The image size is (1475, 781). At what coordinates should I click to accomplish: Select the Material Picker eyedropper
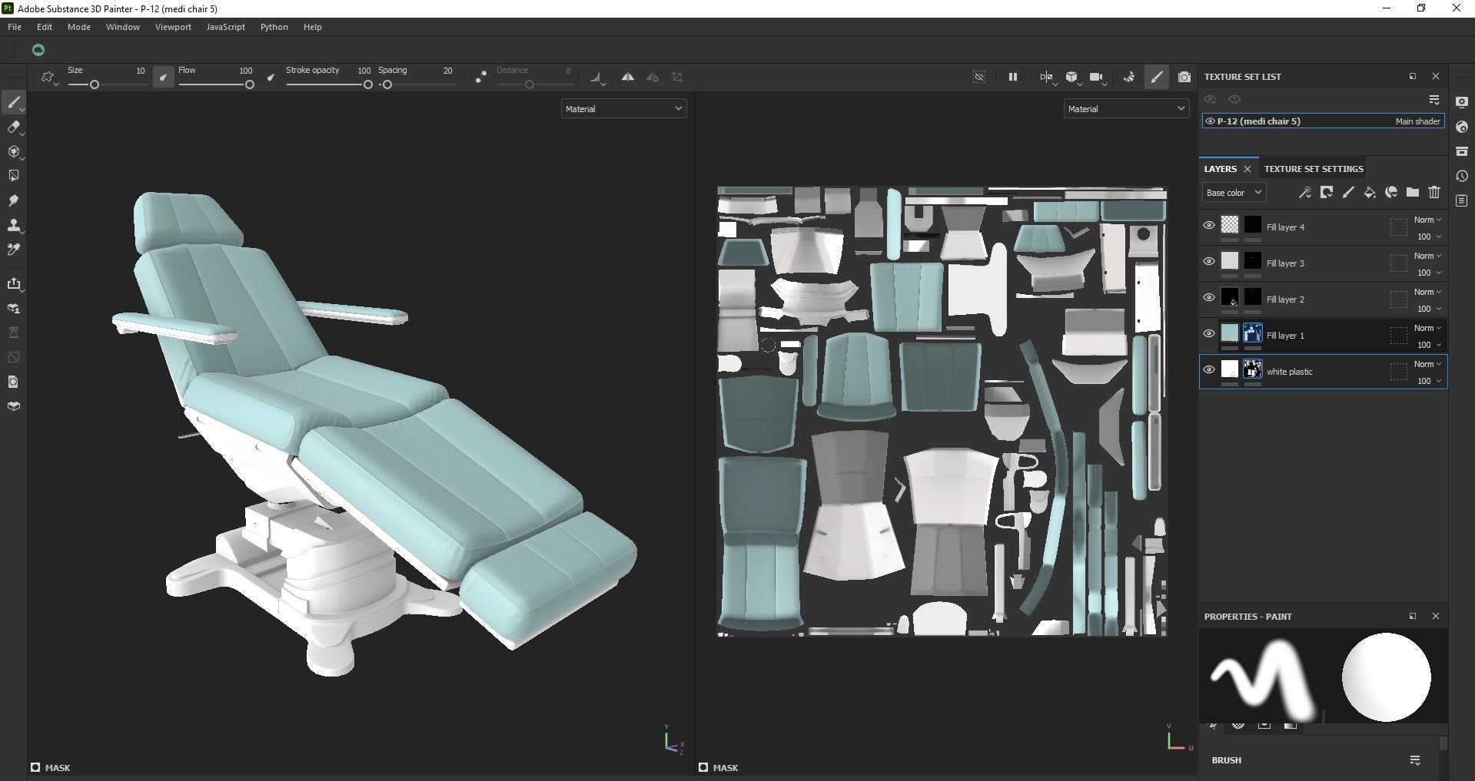pos(14,250)
